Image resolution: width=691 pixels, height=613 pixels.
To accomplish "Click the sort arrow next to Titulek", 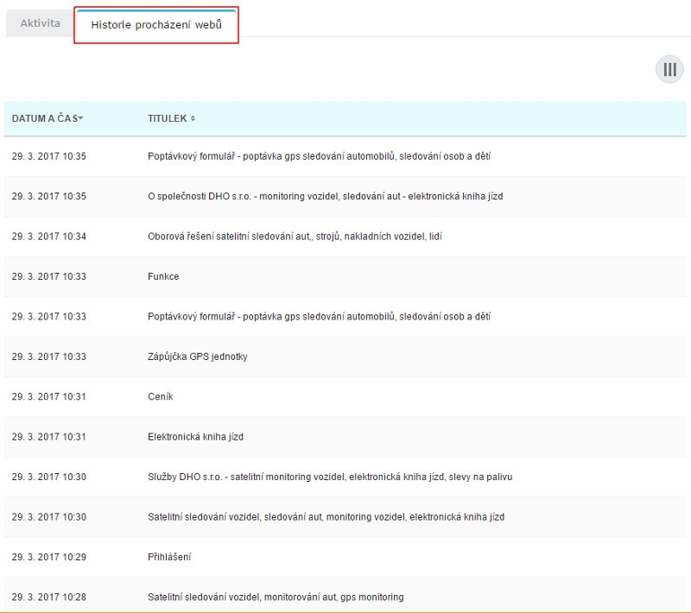I will (x=193, y=118).
